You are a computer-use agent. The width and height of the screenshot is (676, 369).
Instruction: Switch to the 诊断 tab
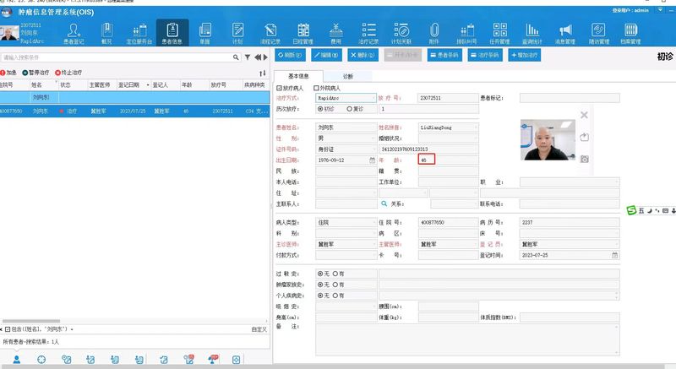[x=347, y=76]
